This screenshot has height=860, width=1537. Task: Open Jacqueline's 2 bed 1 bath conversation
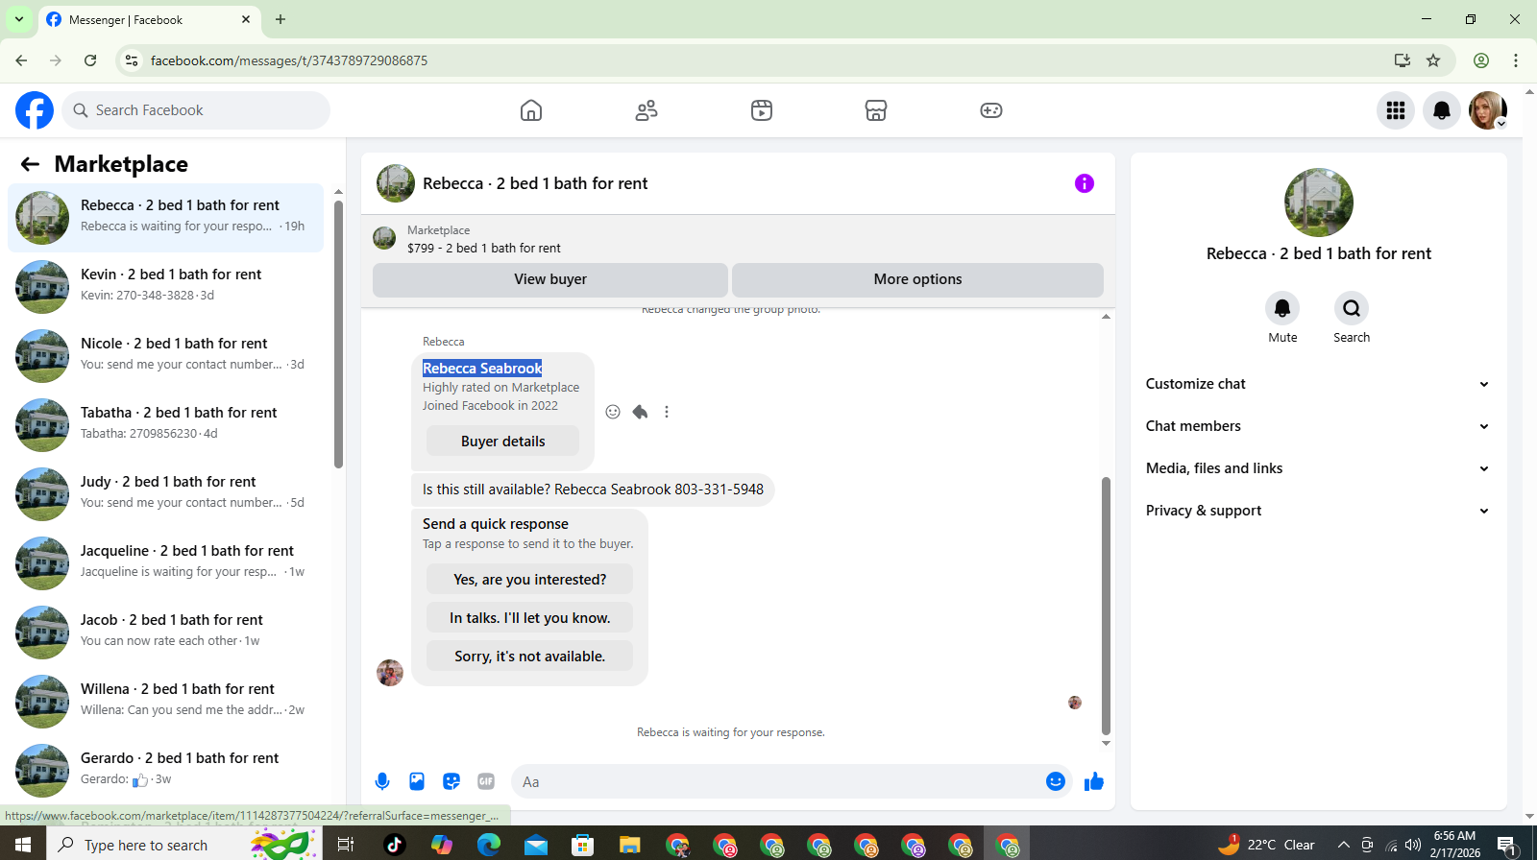click(x=166, y=563)
